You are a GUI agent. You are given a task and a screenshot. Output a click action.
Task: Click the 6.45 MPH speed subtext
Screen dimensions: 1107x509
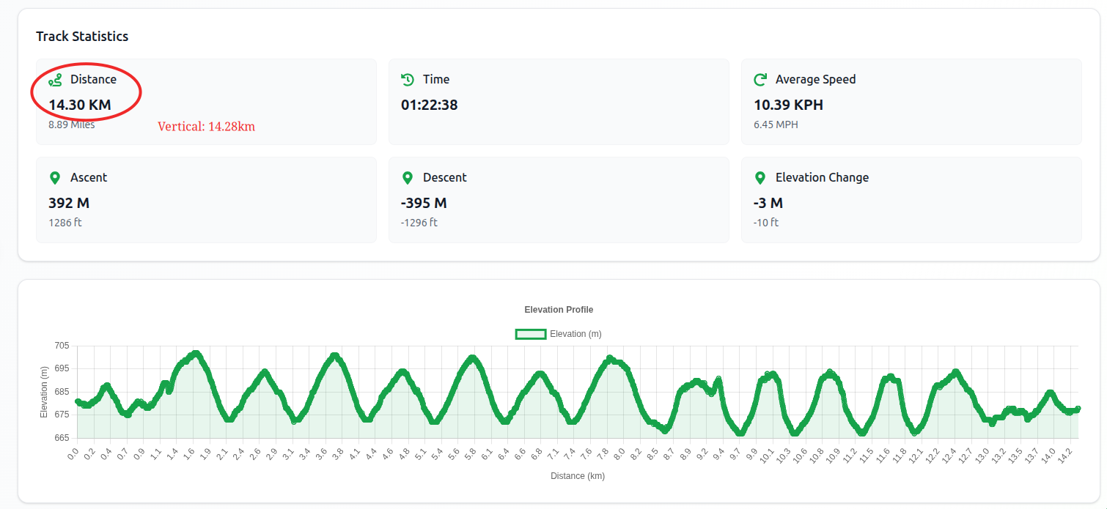776,125
